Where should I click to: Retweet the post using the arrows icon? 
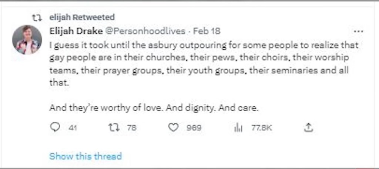click(x=113, y=127)
